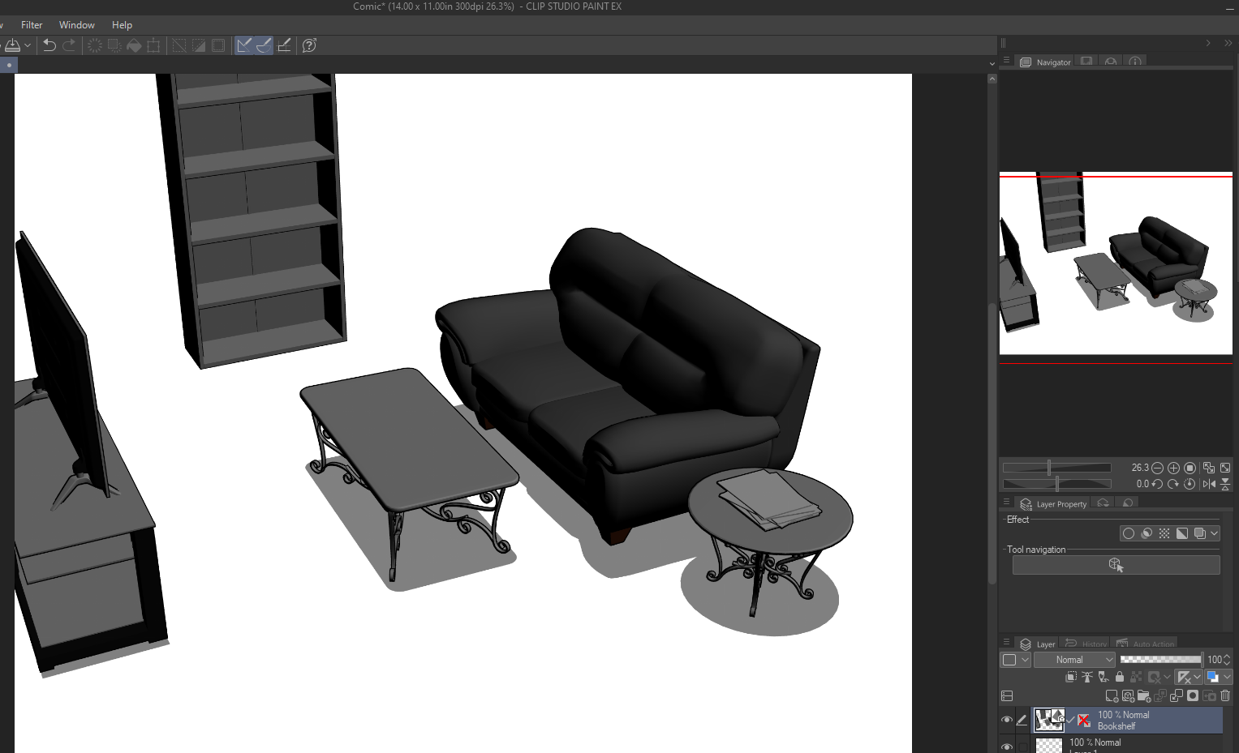This screenshot has width=1239, height=753.
Task: Click Merge to layer below icon
Action: pos(1177,695)
